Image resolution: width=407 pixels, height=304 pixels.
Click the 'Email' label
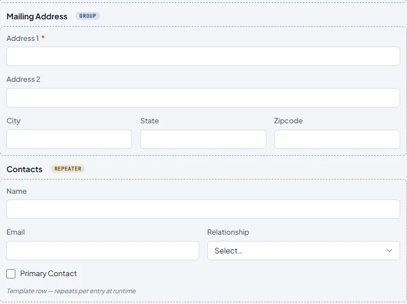tap(15, 232)
